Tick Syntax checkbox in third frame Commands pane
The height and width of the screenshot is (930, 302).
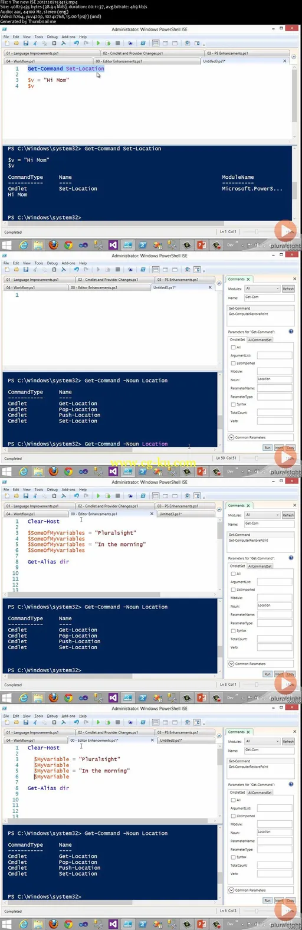pyautogui.click(x=233, y=631)
